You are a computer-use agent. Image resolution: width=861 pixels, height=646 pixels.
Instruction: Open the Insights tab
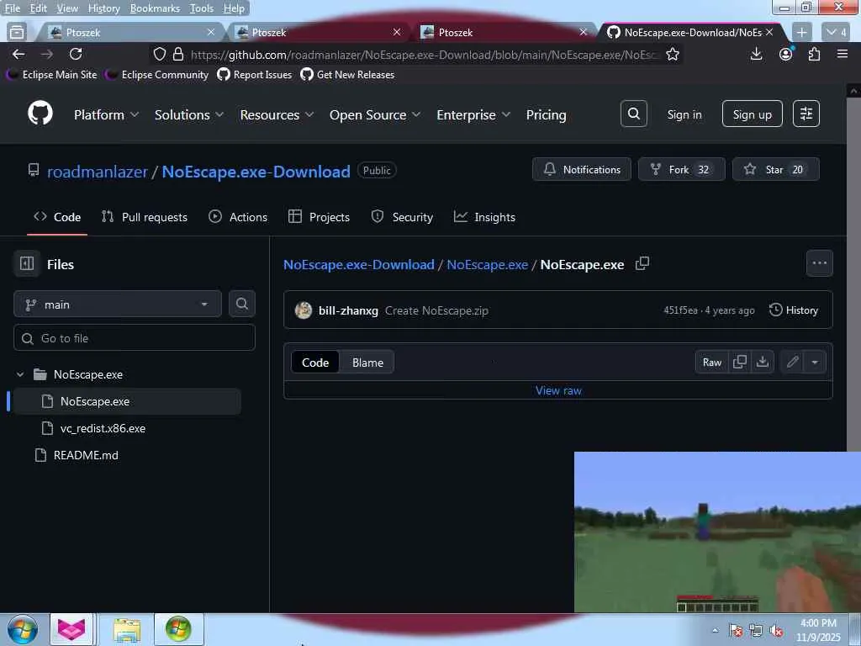tap(484, 217)
